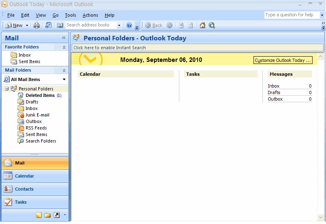
Task: Open the File menu
Action: [11, 15]
